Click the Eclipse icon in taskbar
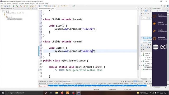 (79, 93)
